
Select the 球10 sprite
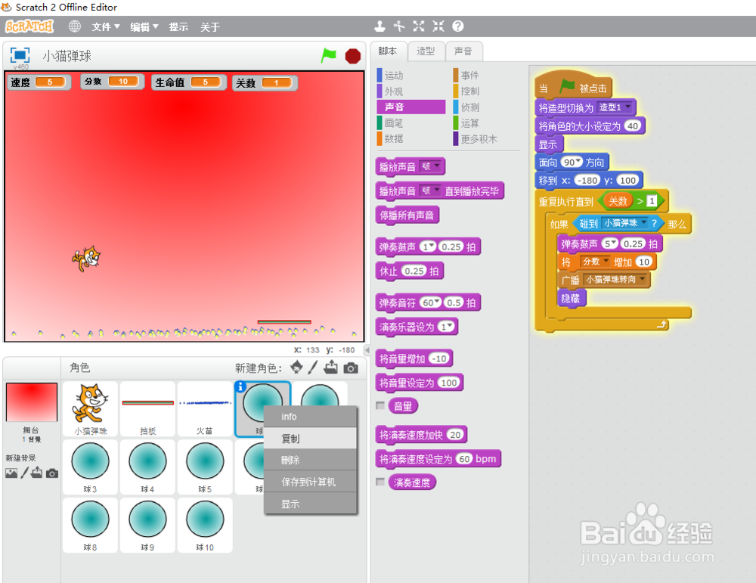click(205, 525)
